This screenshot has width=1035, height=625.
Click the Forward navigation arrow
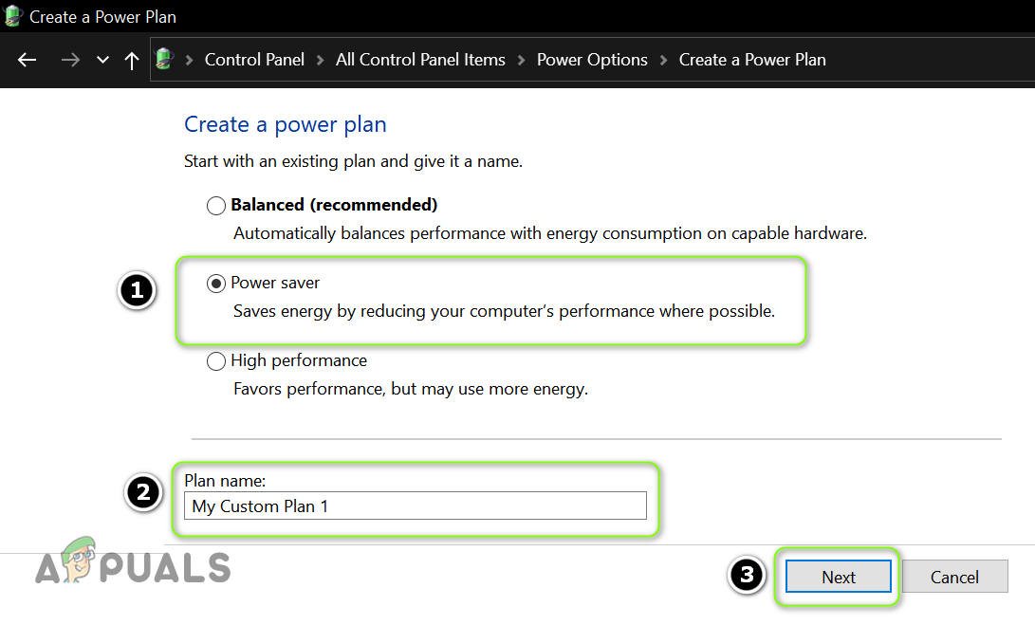(69, 60)
